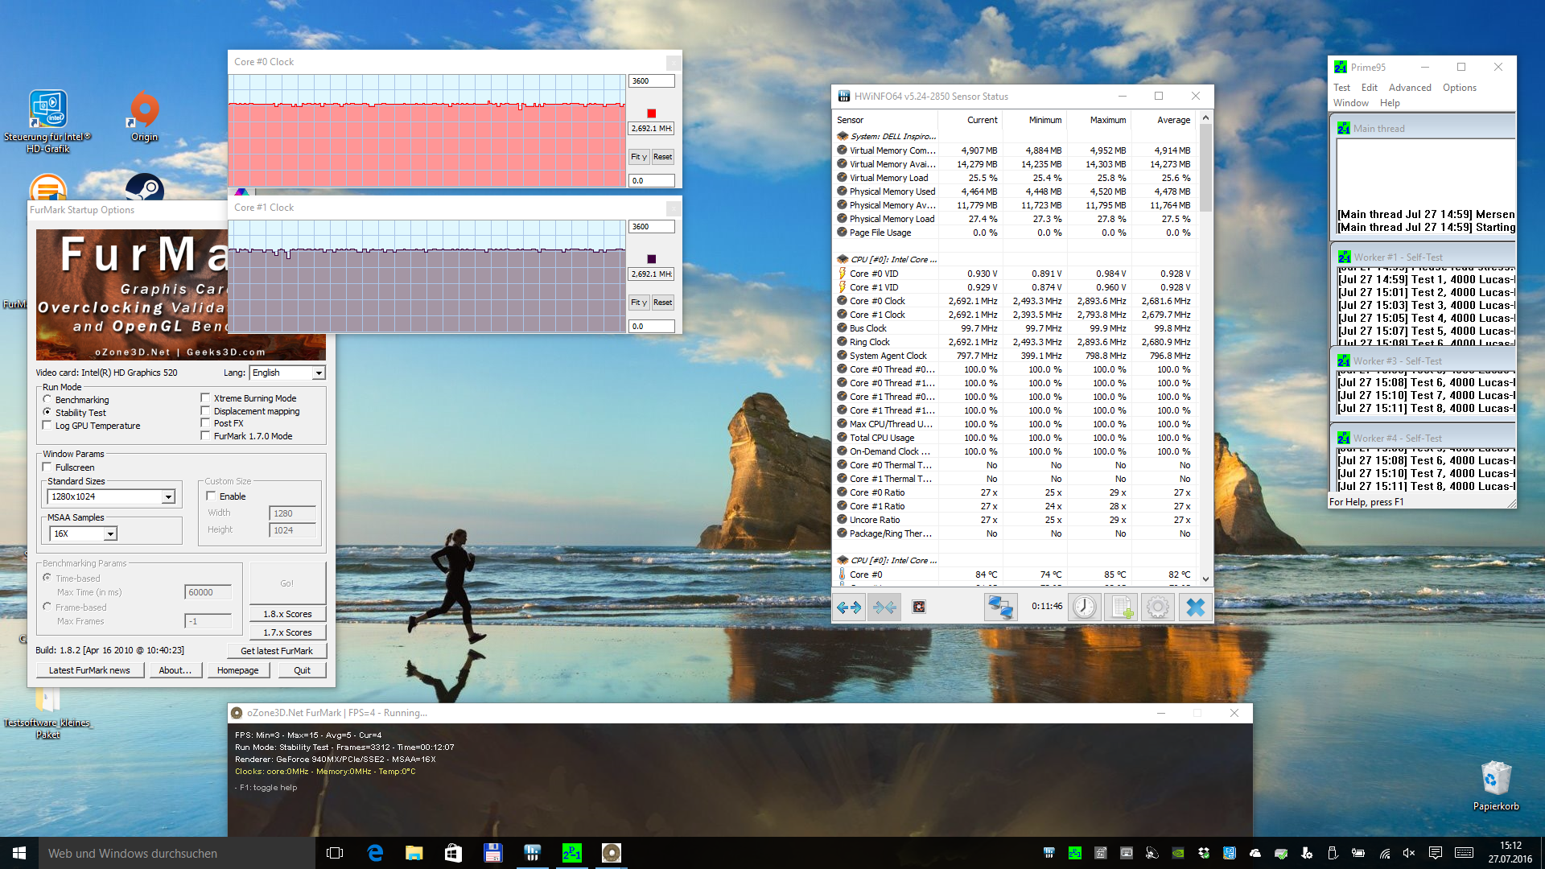Click Reset on Core #1 Clock graph
The height and width of the screenshot is (869, 1545).
coord(662,303)
